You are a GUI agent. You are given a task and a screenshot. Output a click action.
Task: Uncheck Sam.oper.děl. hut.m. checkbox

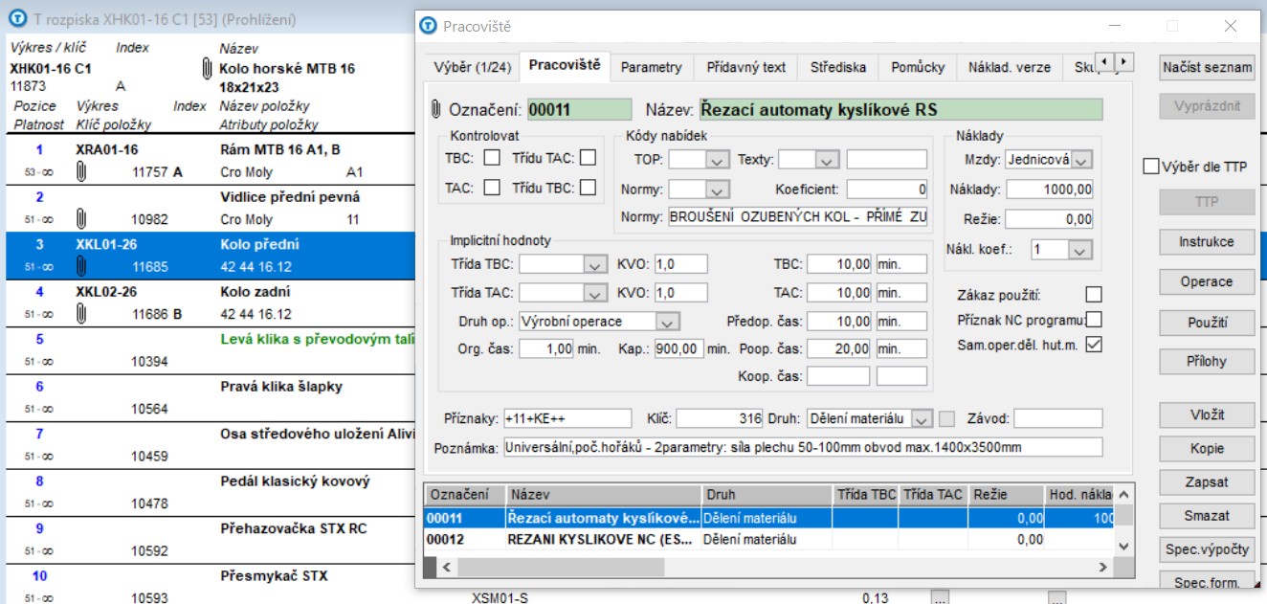coord(1094,345)
